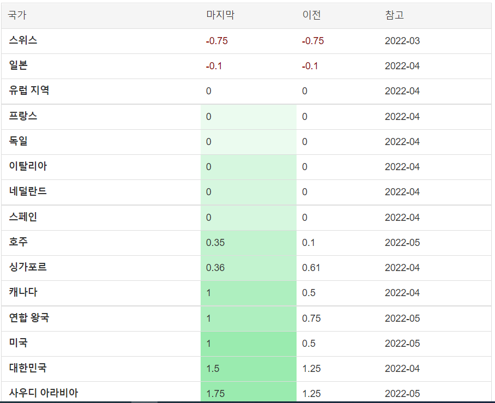Screen dimensions: 495x403
Task: Sort by the 마지막 column header
Action: (x=220, y=15)
